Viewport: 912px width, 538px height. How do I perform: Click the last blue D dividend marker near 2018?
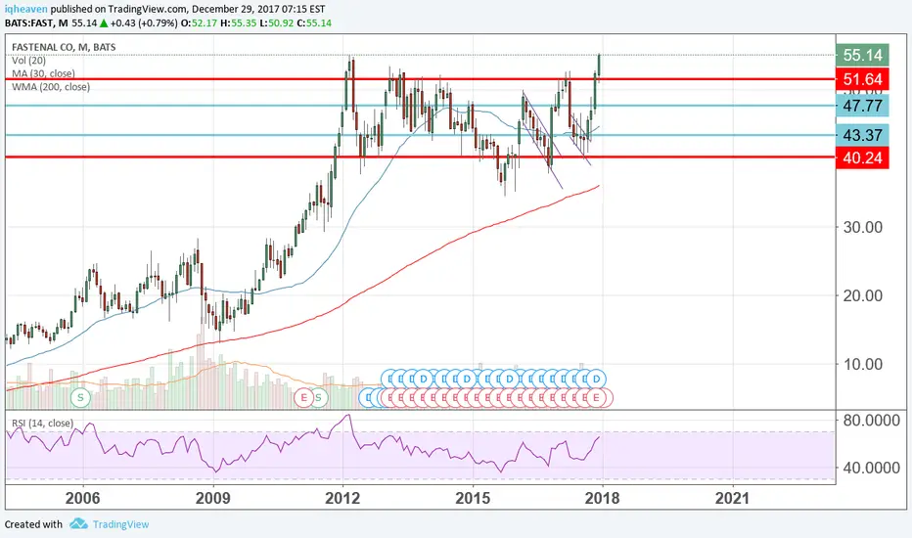pyautogui.click(x=596, y=379)
